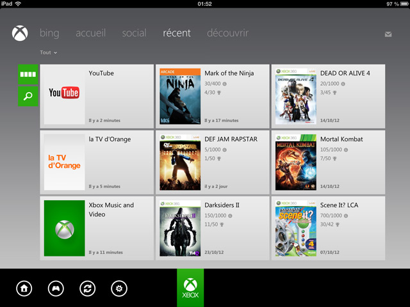Click the Mortal Kombat game title
Viewport: 410px width, 307px height.
coord(341,139)
